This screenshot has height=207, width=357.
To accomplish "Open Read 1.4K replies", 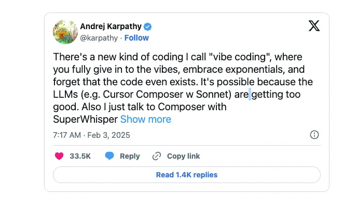I will tap(187, 175).
